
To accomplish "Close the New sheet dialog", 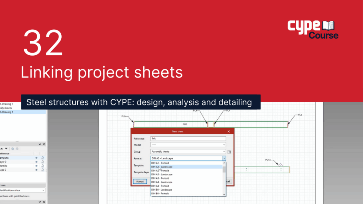I will 229,131.
